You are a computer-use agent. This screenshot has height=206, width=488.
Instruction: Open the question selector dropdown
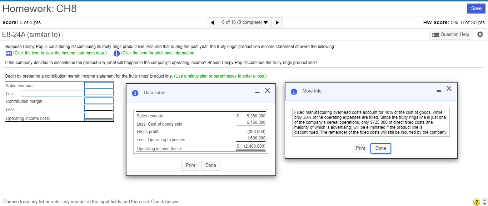245,22
